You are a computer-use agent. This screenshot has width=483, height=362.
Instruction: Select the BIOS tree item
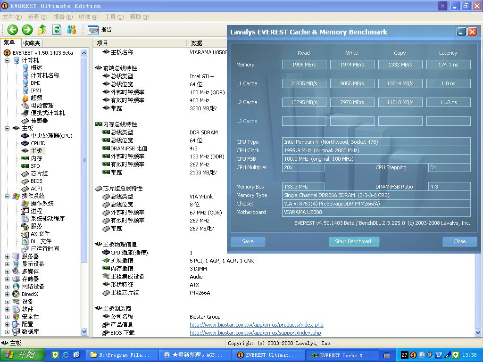tap(36, 181)
